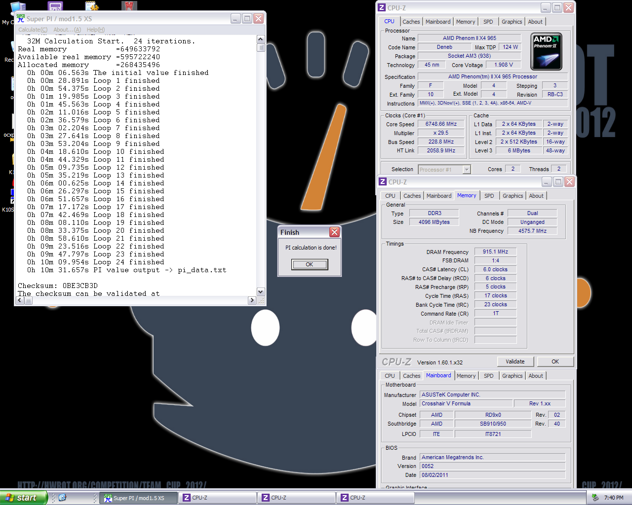Select Graphics tab in middle CPU-Z window

pos(513,196)
